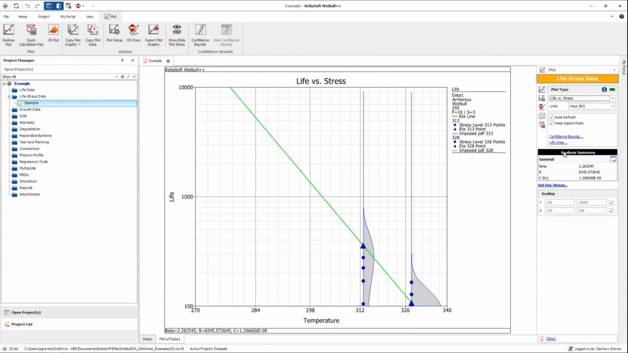The width and height of the screenshot is (628, 353).
Task: Click the Analysis Summary detail window icon
Action: tap(613, 159)
